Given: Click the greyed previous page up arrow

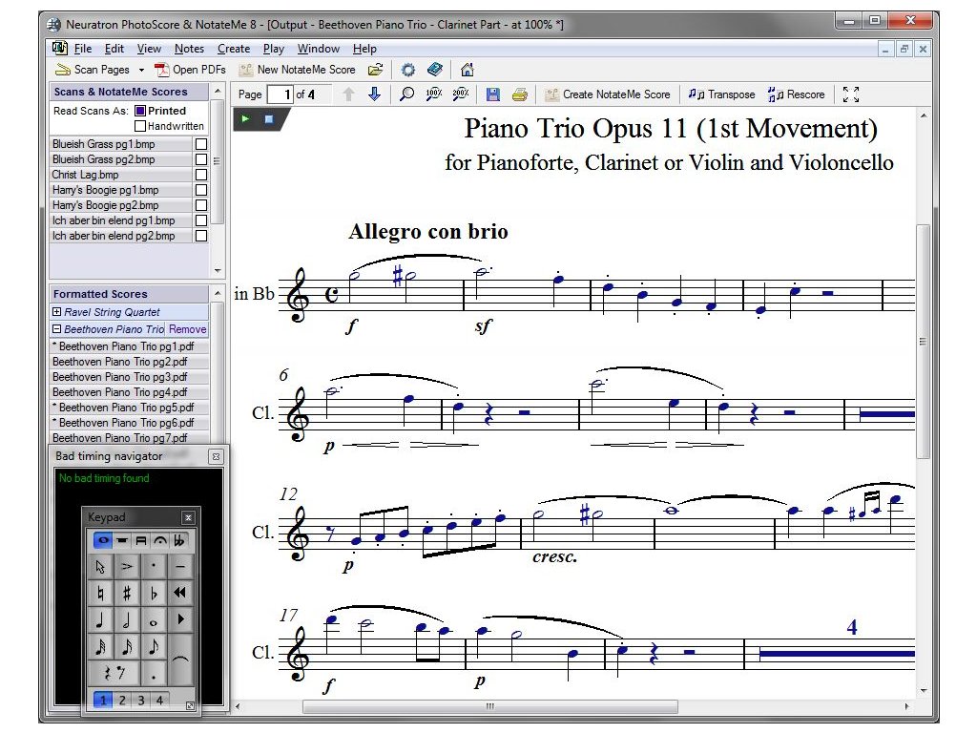Looking at the screenshot, I should (348, 94).
